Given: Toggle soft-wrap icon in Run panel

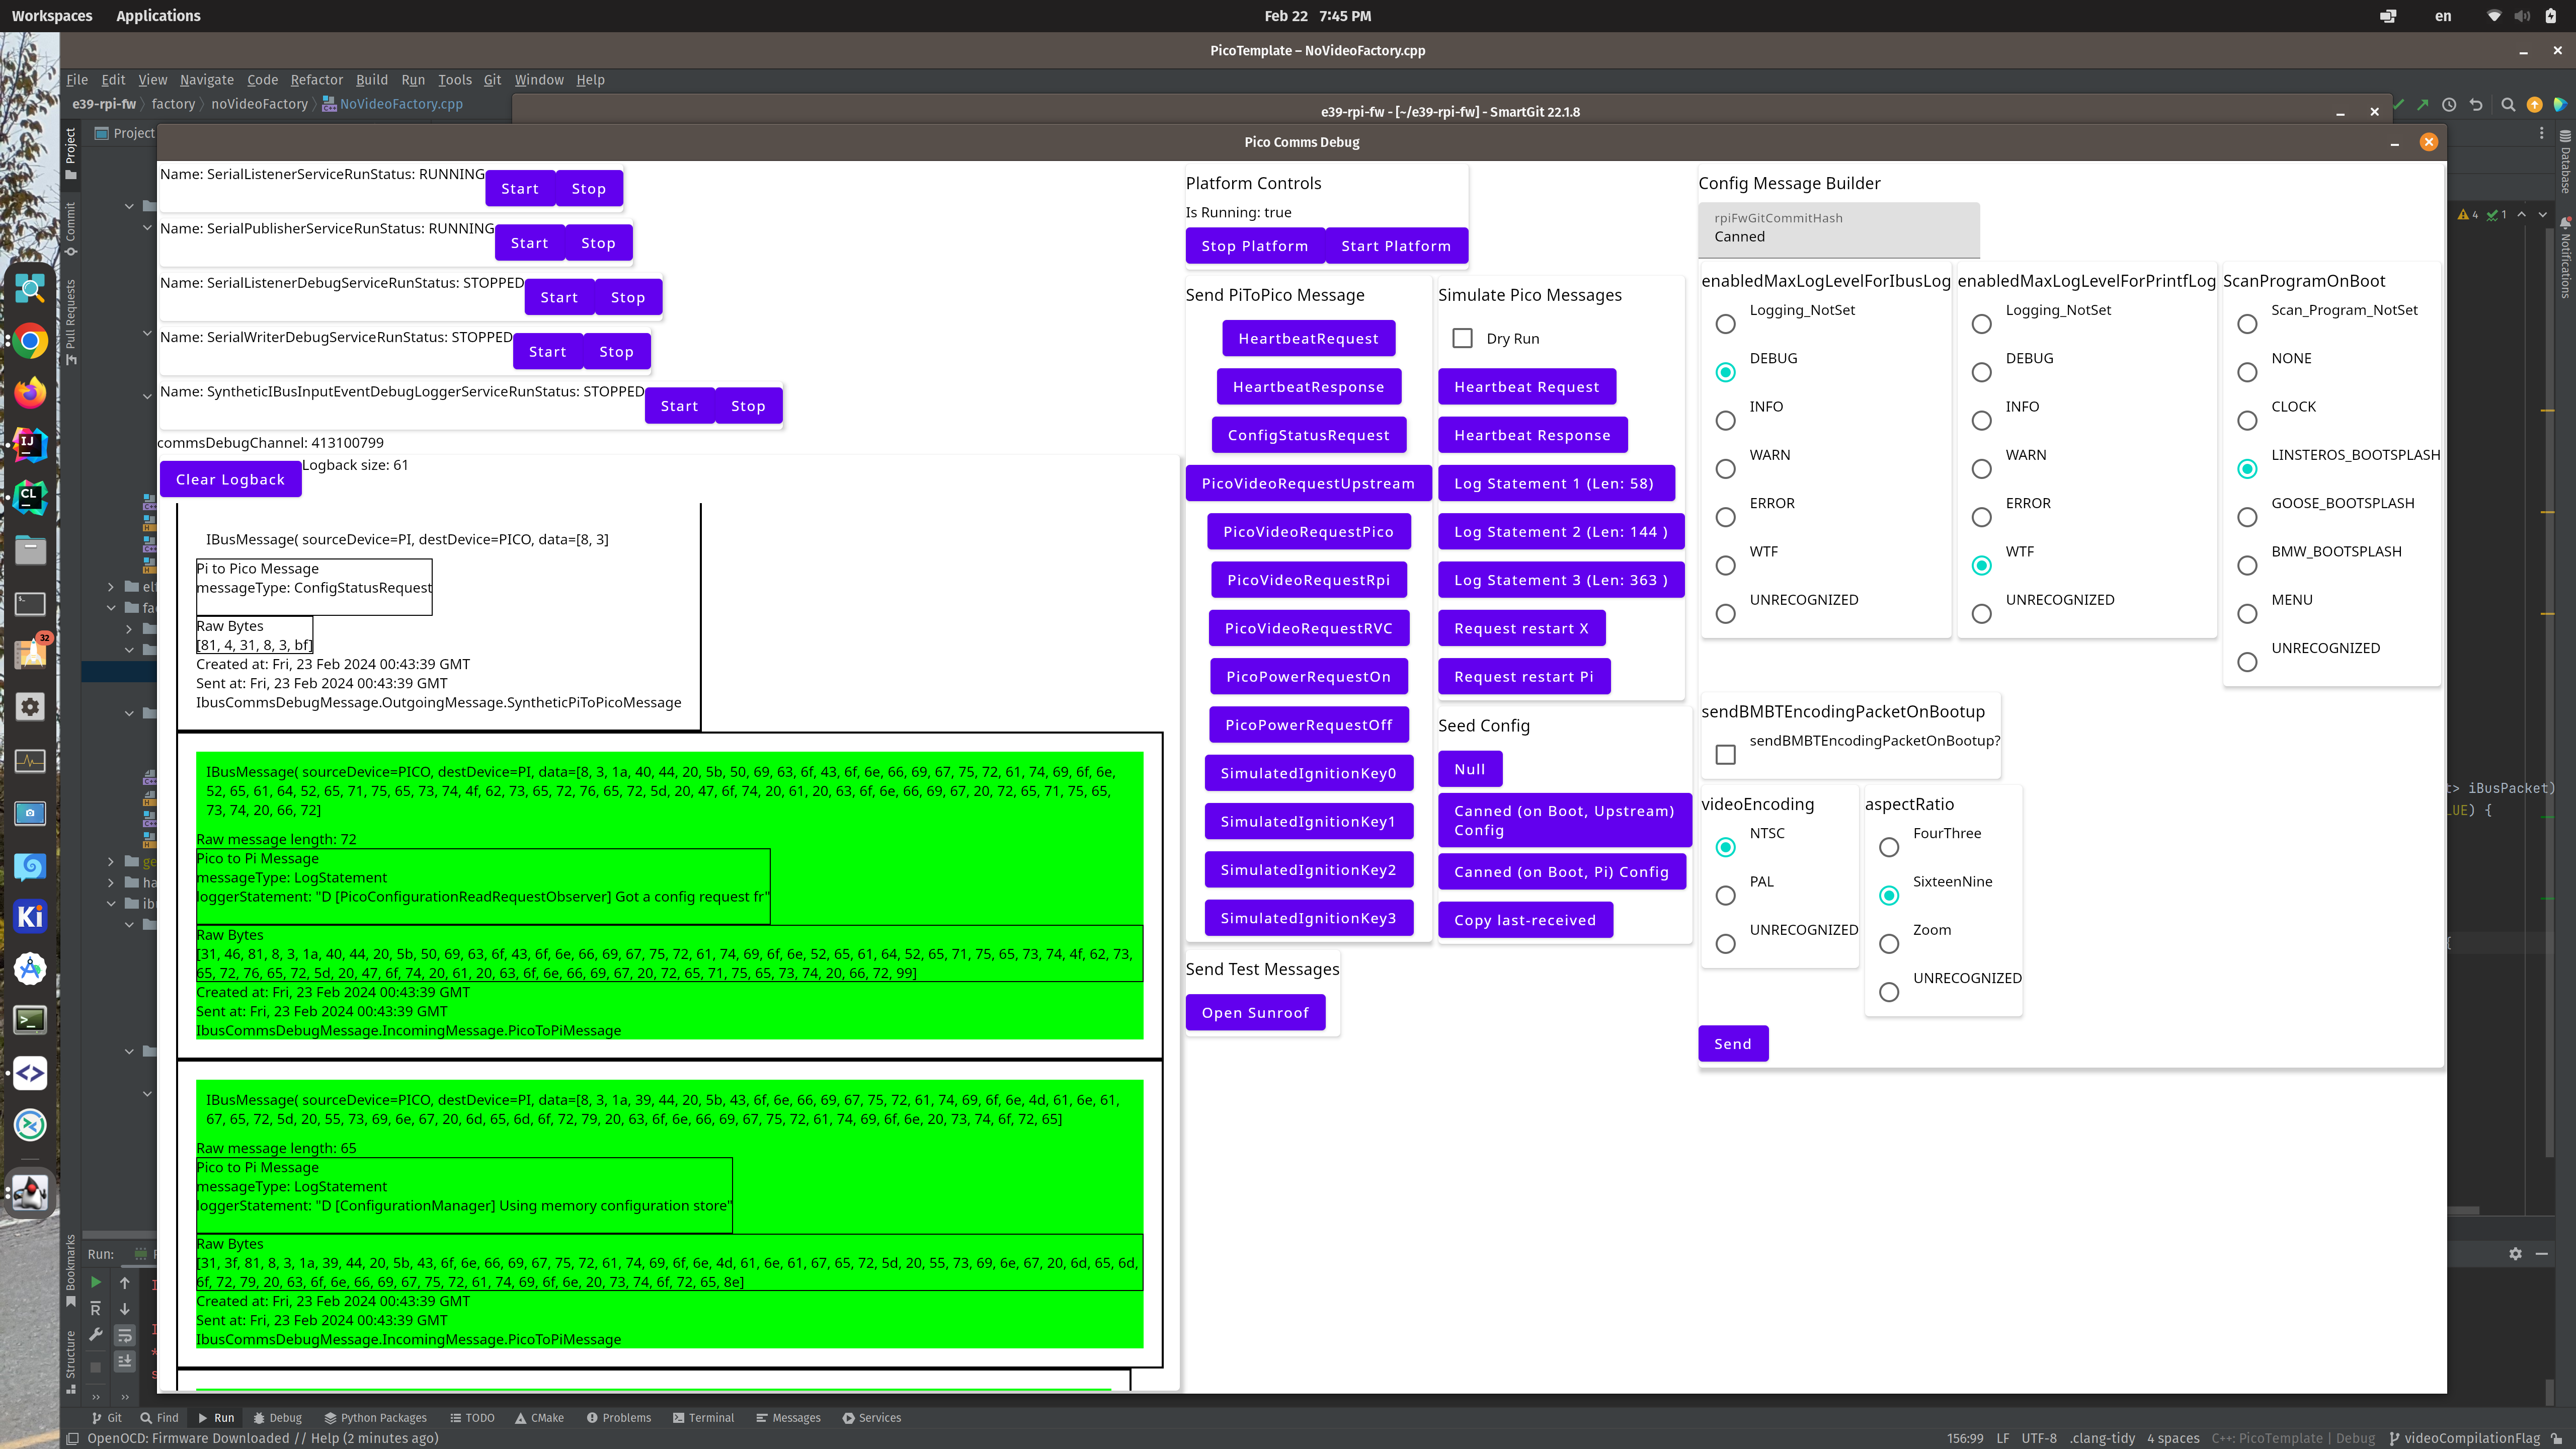Looking at the screenshot, I should (x=125, y=1334).
